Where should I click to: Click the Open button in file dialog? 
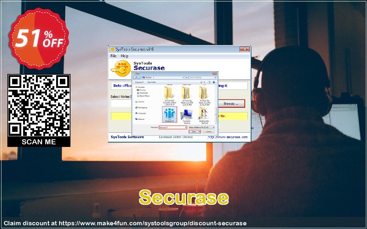click(x=193, y=132)
